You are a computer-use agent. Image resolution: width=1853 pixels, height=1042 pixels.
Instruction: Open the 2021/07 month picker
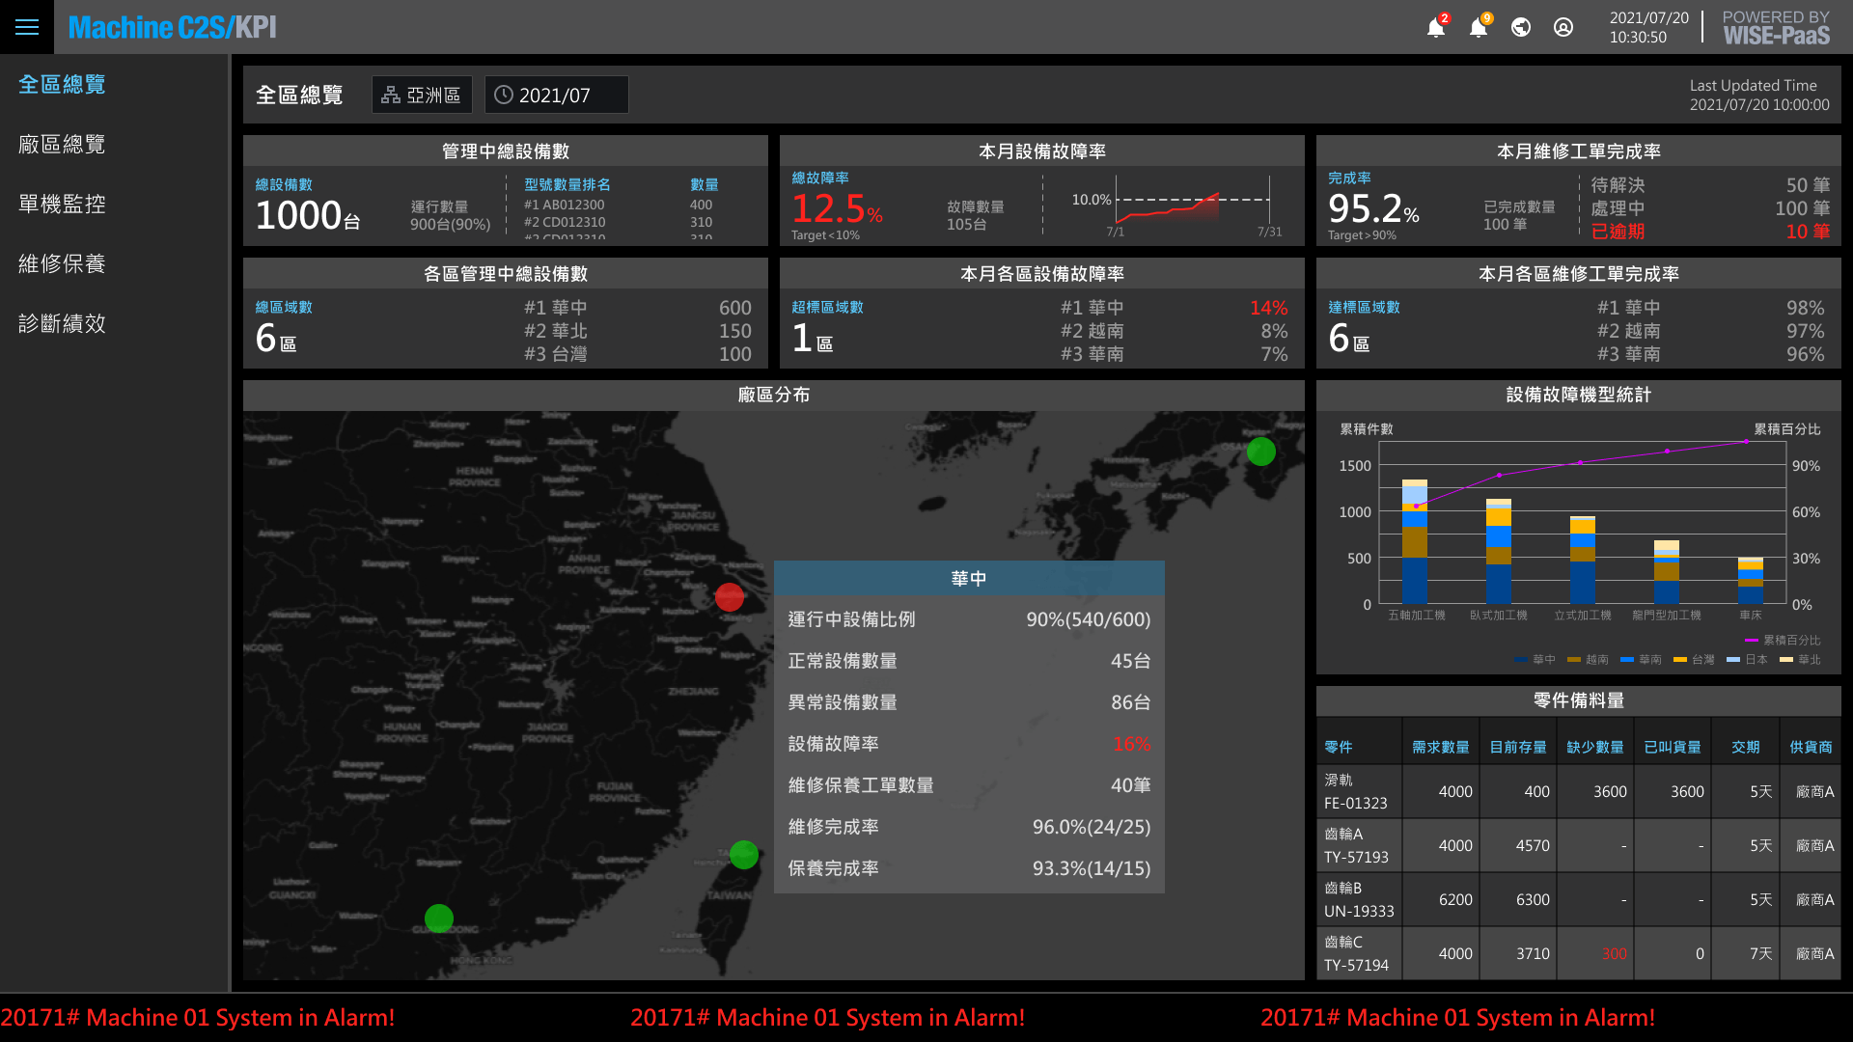[x=556, y=95]
